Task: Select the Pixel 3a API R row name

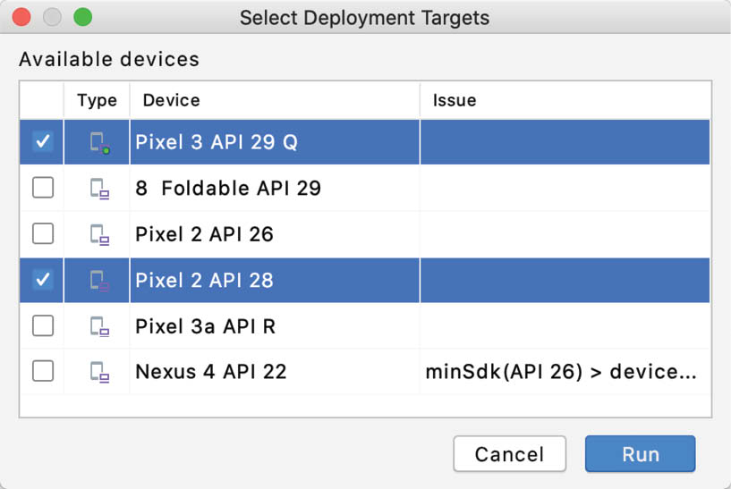Action: click(x=205, y=326)
